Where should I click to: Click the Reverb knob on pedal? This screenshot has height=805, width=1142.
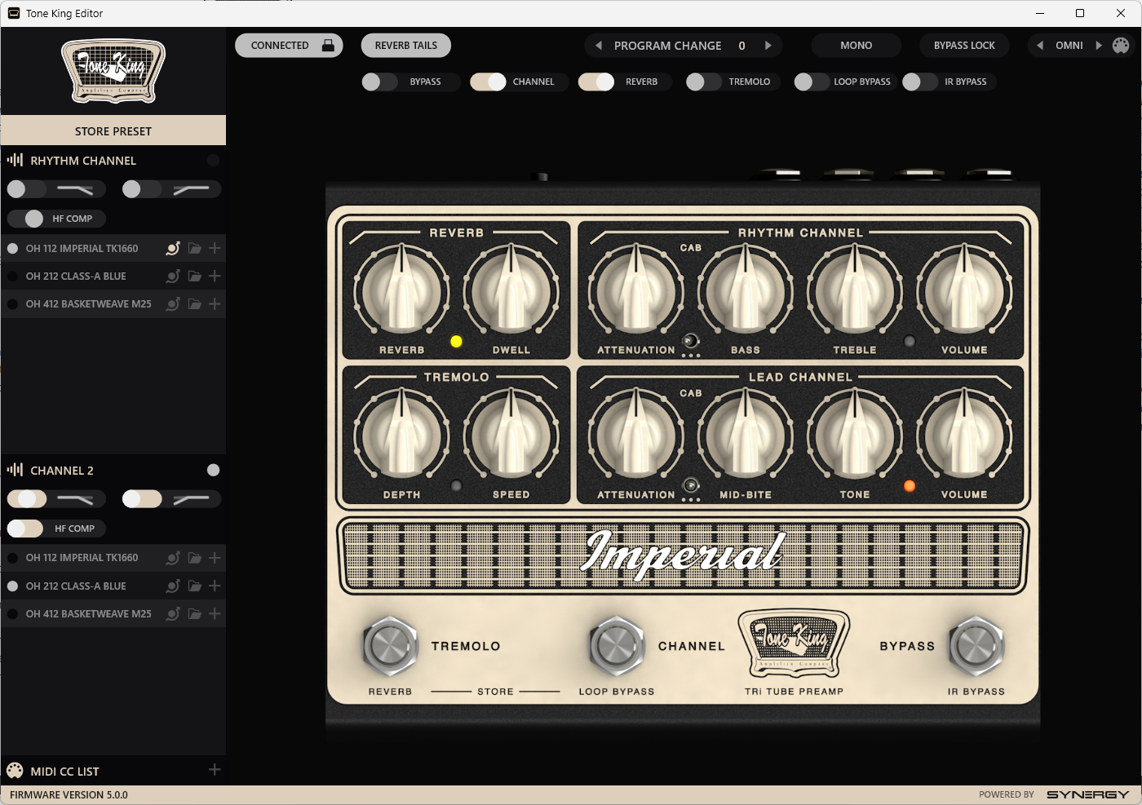click(401, 290)
